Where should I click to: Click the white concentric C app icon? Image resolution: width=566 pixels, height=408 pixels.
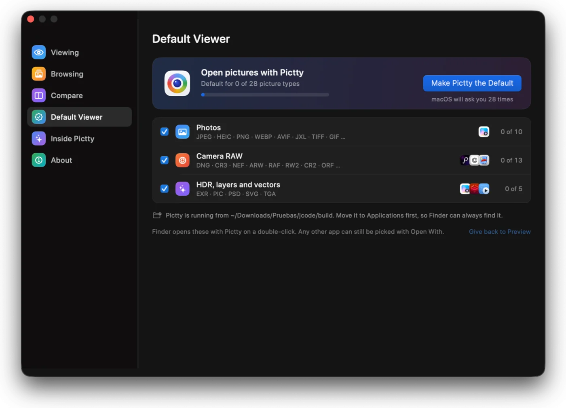click(475, 160)
